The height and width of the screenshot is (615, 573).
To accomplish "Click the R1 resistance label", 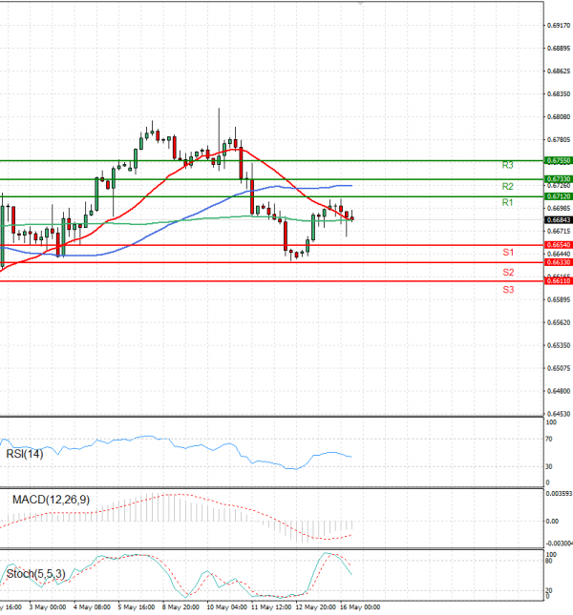I will [507, 202].
